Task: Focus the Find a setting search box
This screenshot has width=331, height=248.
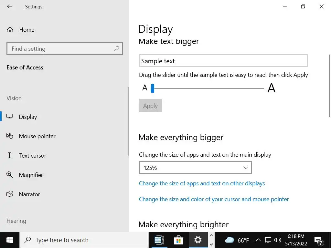Action: click(65, 48)
